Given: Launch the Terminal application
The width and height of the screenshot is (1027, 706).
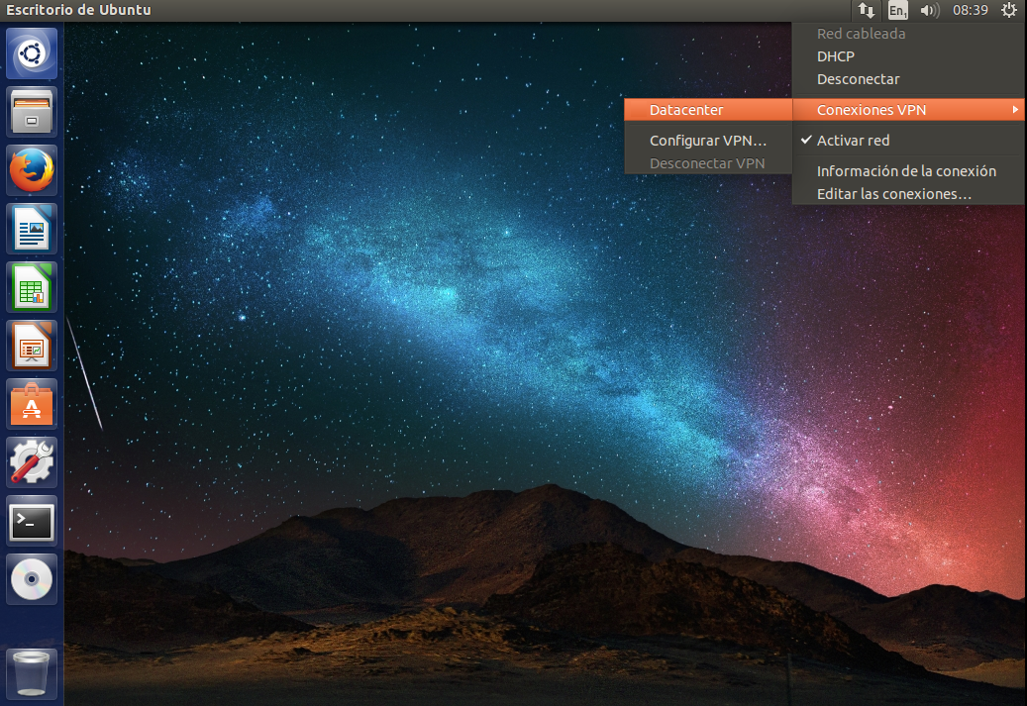Looking at the screenshot, I should click(x=33, y=521).
